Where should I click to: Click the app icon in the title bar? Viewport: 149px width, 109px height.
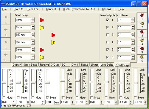pyautogui.click(x=3, y=4)
